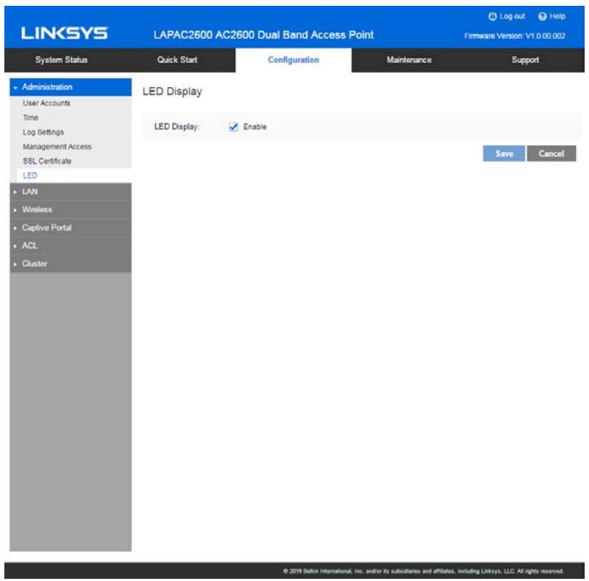Expand the Wireless section arrow
The image size is (589, 581).
click(15, 210)
